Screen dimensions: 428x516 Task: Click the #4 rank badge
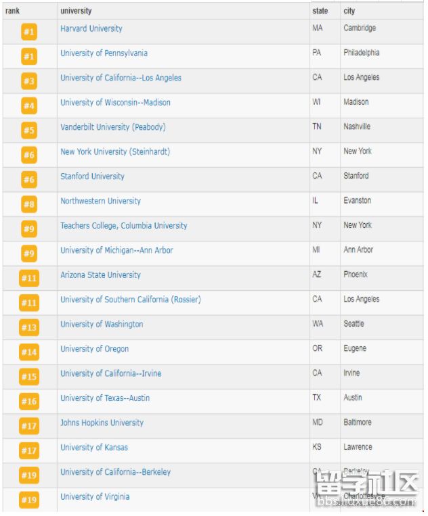[29, 106]
